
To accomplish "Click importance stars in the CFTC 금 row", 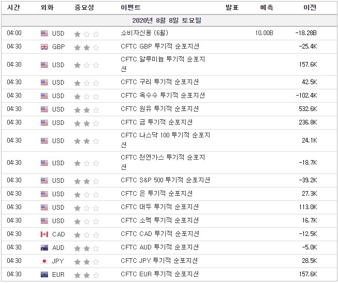I will coord(87,123).
